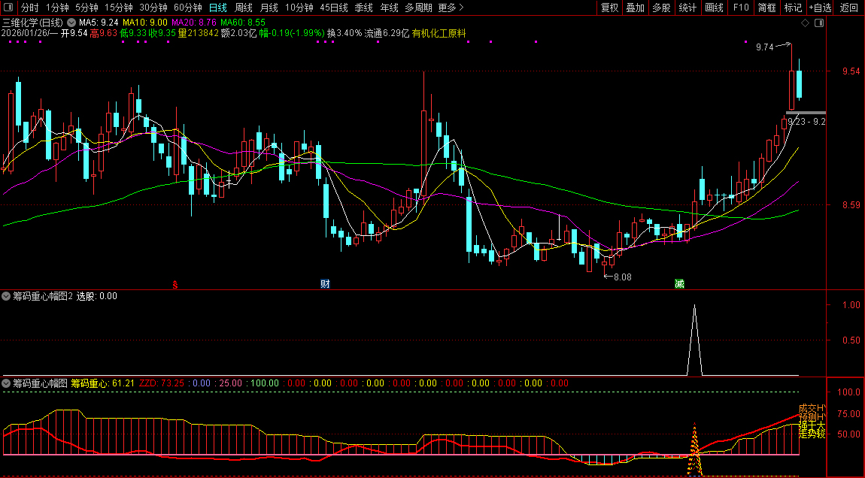Toggle the 叠加 overlay option

(636, 8)
